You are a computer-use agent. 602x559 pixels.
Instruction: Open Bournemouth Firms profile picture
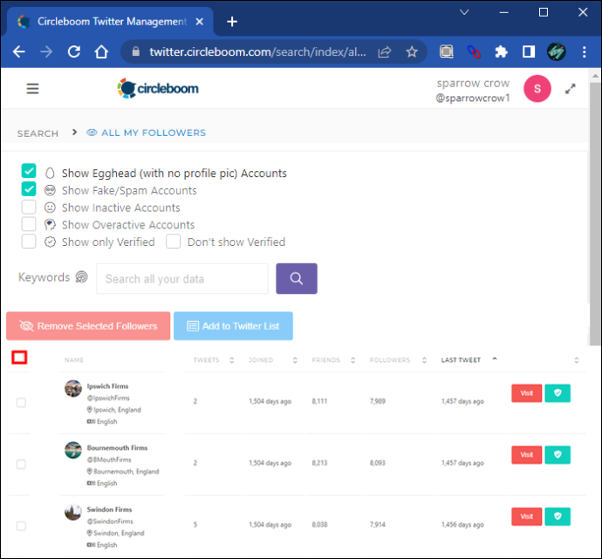[x=73, y=450]
